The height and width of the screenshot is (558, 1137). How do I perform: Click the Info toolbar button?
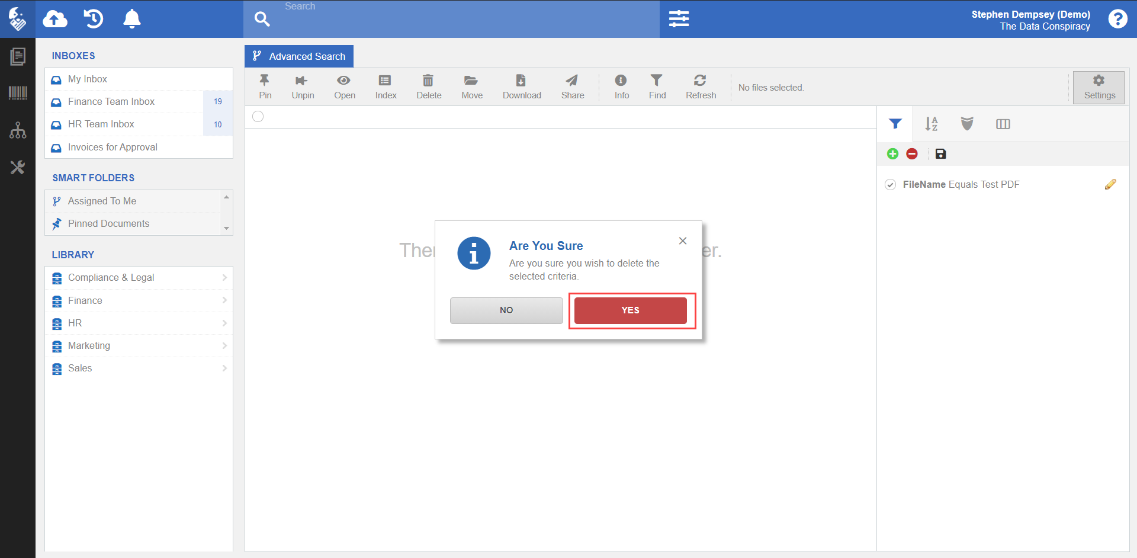pyautogui.click(x=621, y=86)
